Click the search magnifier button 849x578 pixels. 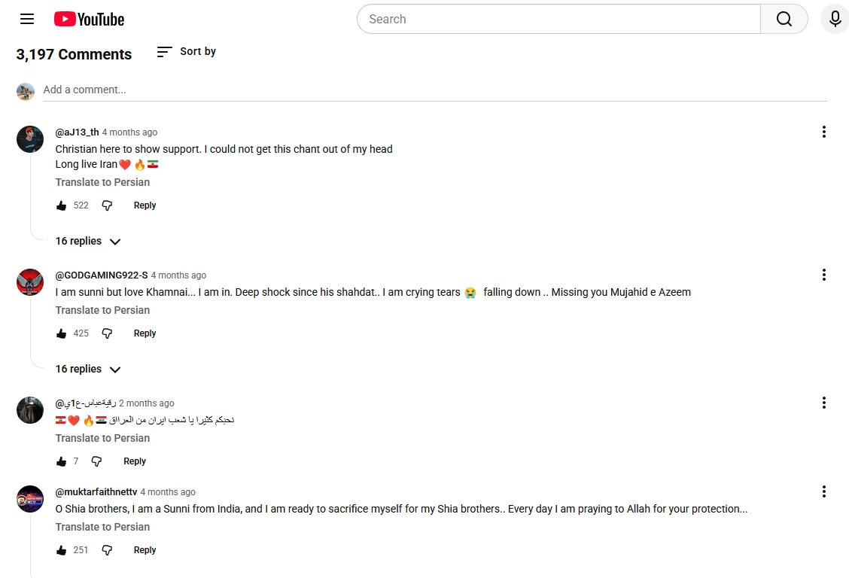[x=784, y=19]
